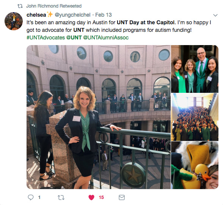Open the crowd on staircase photo
223x205 pixels.
click(x=195, y=117)
